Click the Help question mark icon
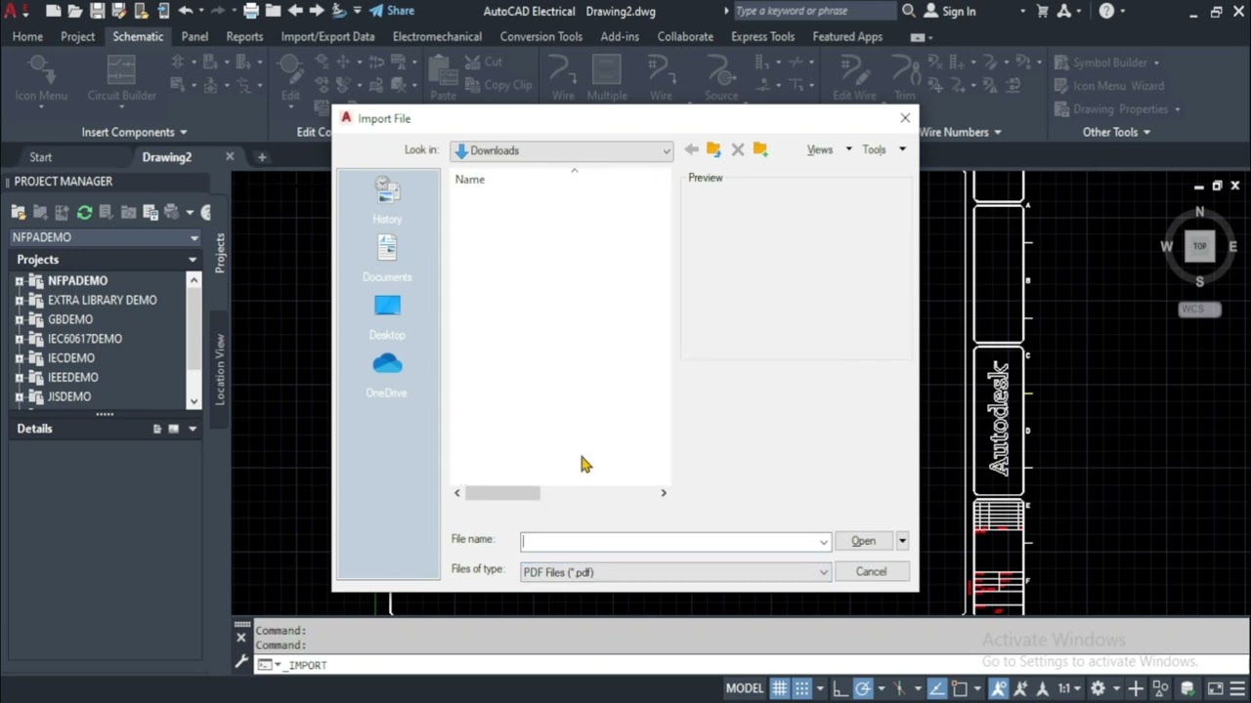 tap(1106, 11)
